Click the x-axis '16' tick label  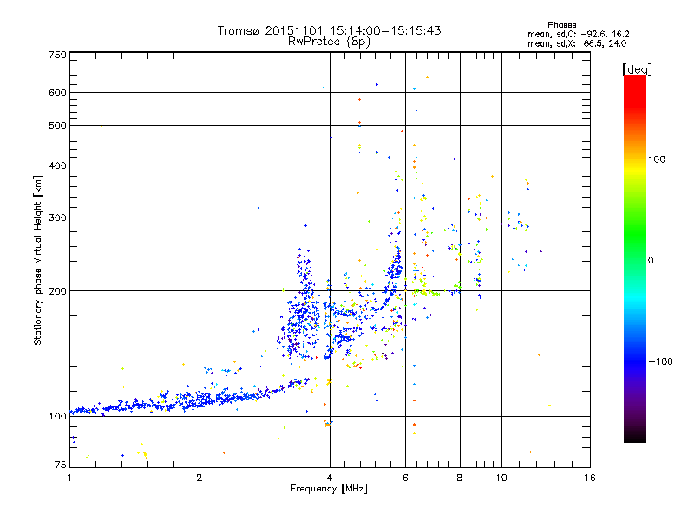click(590, 478)
